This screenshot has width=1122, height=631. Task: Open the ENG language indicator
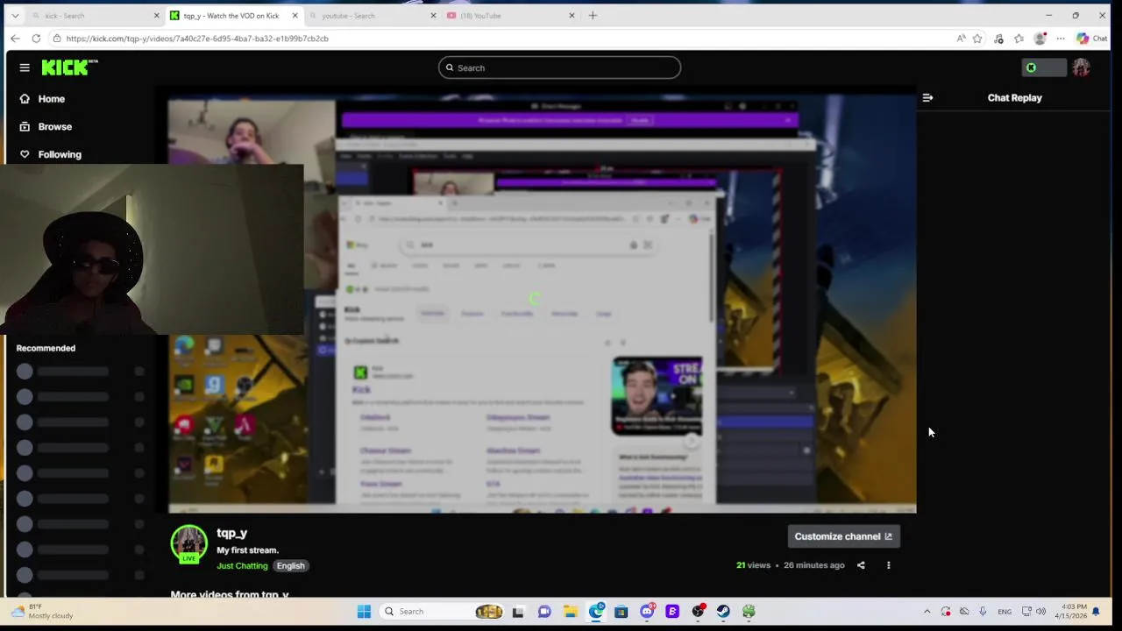point(1005,612)
